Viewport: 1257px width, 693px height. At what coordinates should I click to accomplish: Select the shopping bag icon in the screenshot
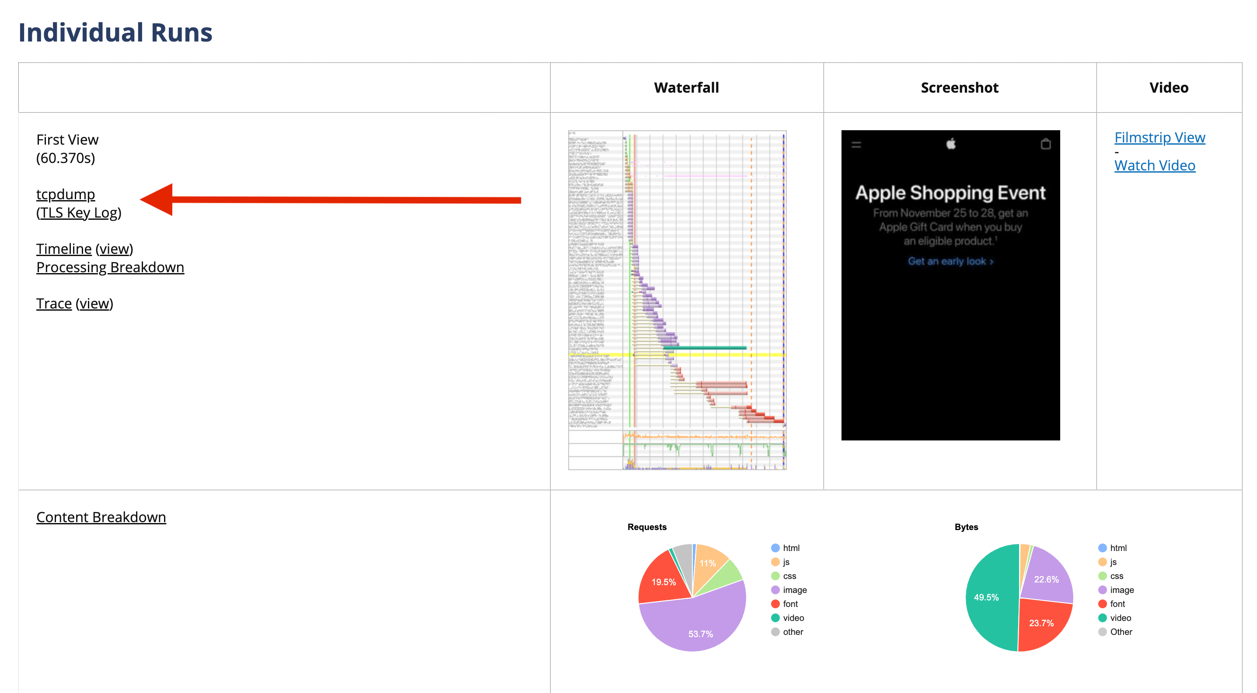[1045, 144]
